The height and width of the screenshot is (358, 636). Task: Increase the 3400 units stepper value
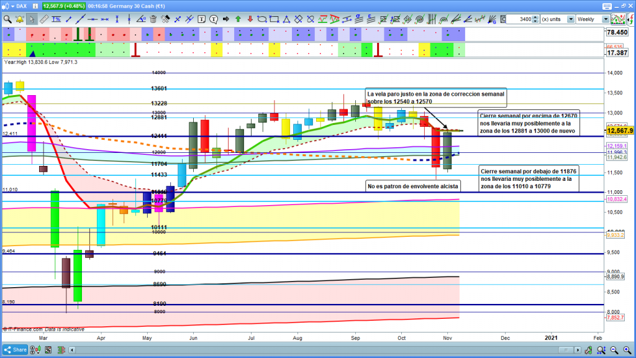click(536, 17)
